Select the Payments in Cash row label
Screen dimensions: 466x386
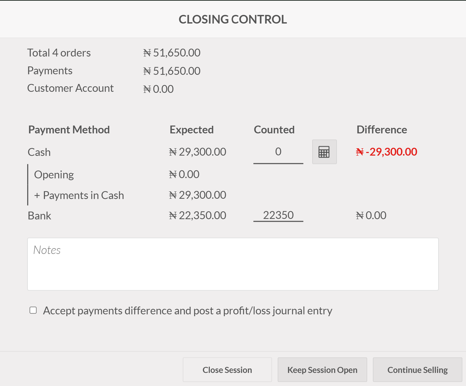(x=79, y=195)
